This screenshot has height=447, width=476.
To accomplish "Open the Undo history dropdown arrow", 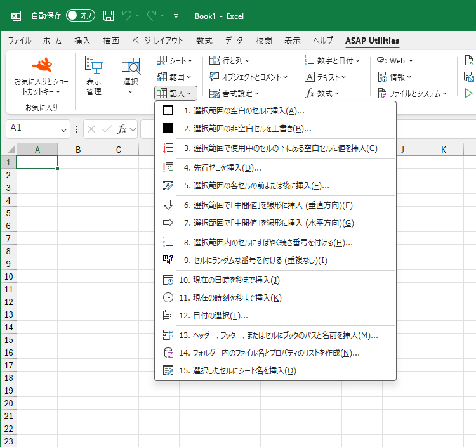I will (x=137, y=16).
